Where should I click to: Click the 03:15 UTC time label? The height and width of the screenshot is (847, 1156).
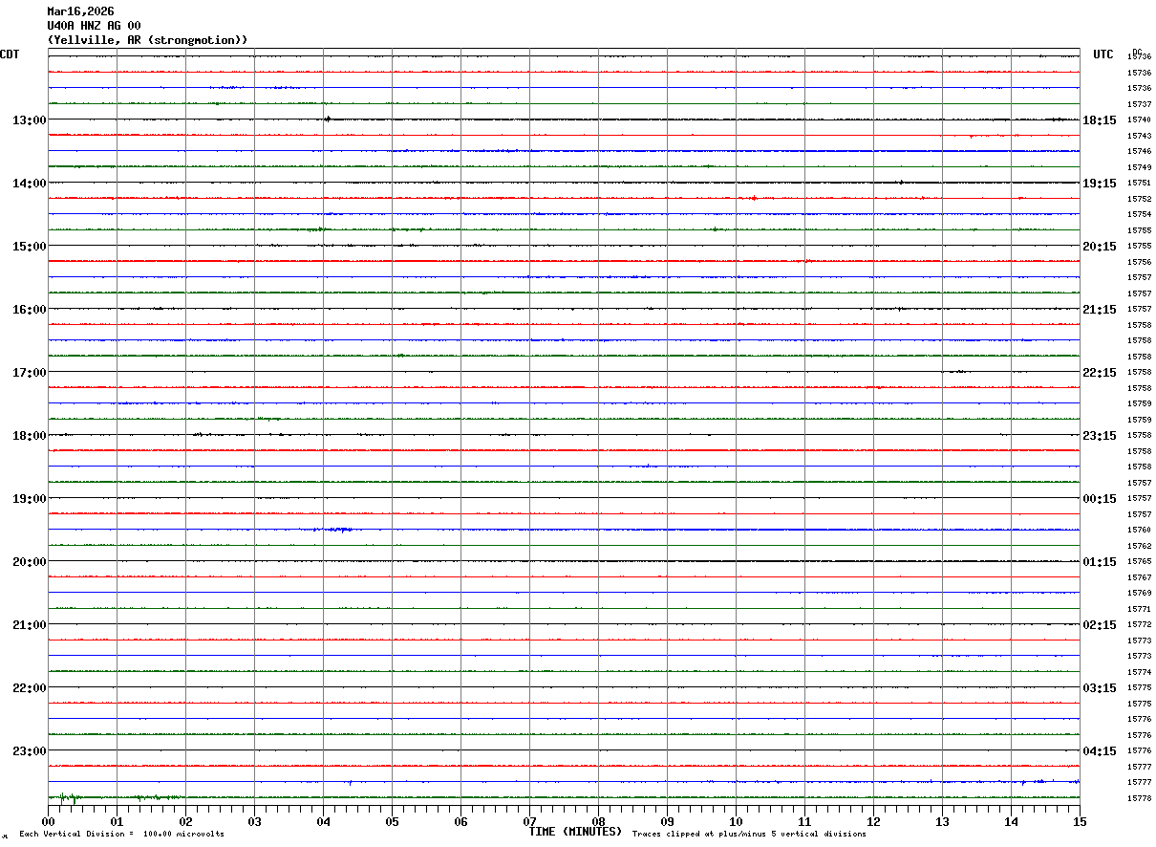click(1100, 688)
